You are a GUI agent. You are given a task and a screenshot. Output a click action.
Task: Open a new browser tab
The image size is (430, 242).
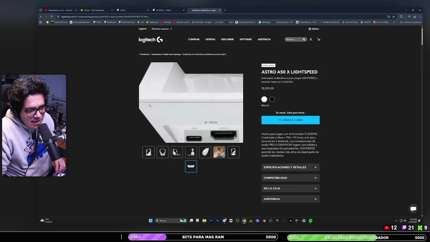225,10
